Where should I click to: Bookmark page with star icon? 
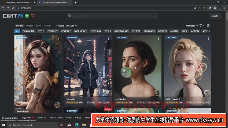[205, 8]
